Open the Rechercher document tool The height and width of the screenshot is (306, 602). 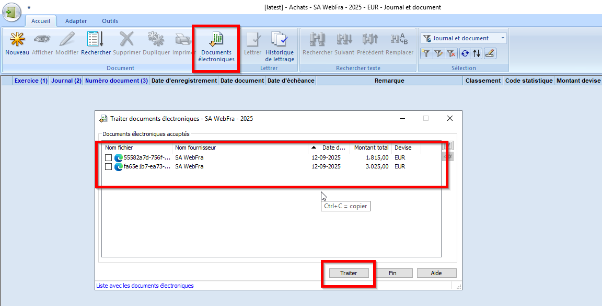click(x=96, y=44)
